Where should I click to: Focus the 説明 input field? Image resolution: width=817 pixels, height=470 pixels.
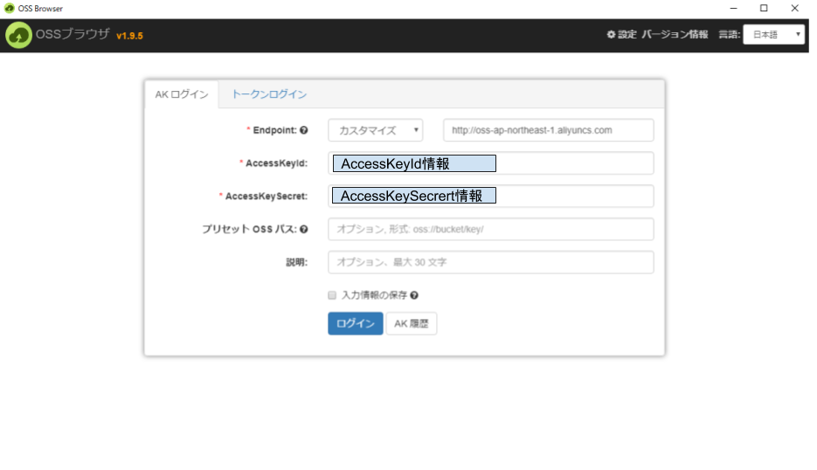(x=491, y=262)
